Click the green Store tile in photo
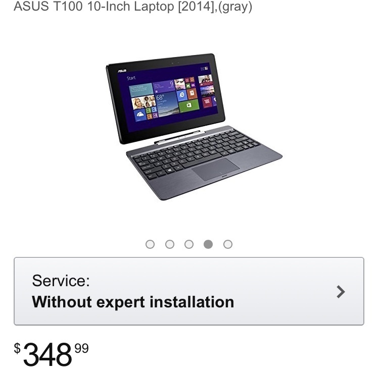379x373 pixels. pos(189,105)
